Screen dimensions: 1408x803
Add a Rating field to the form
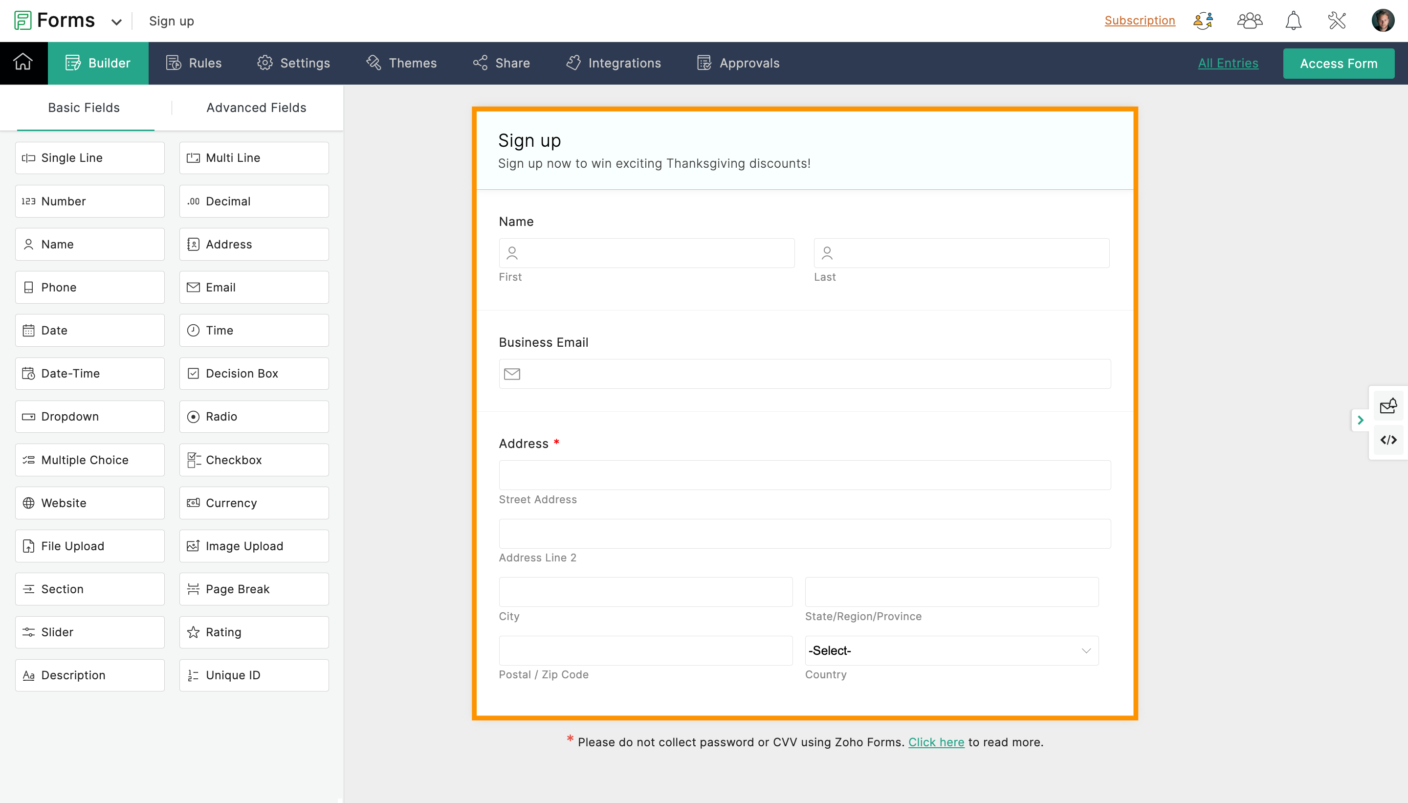(254, 632)
